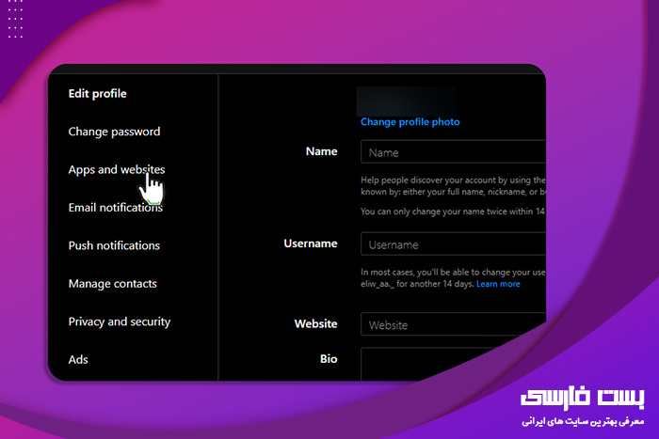659x439 pixels.
Task: Click the Ads sidebar item
Action: pos(78,359)
